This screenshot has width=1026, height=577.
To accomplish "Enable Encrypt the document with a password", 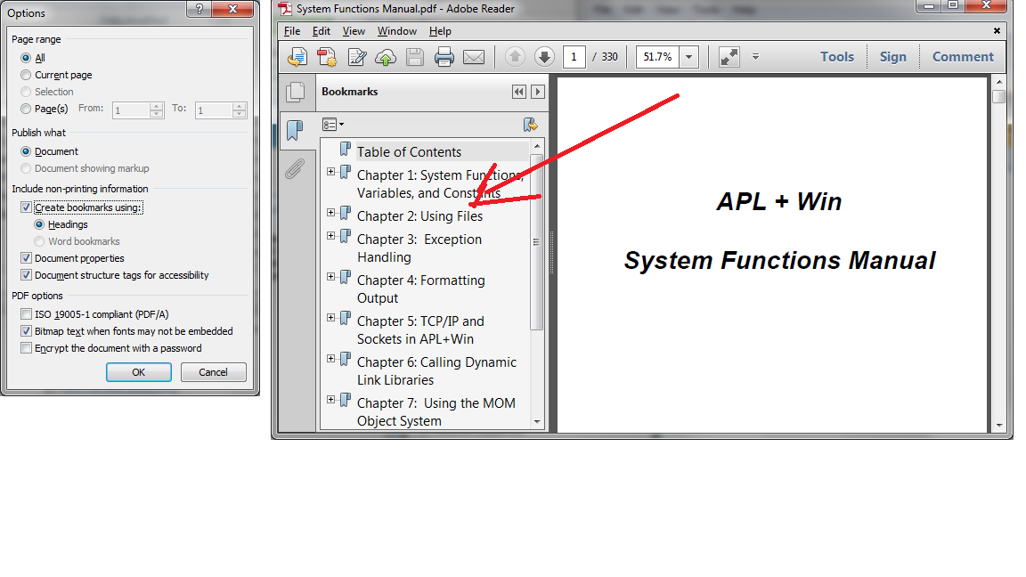I will 26,348.
